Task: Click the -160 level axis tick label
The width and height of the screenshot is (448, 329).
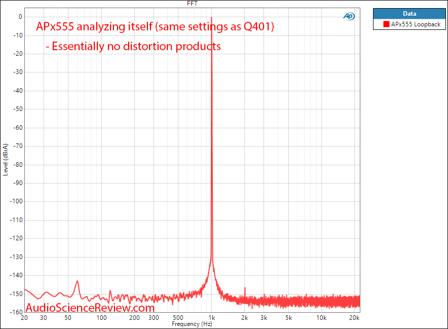Action: pyautogui.click(x=16, y=312)
